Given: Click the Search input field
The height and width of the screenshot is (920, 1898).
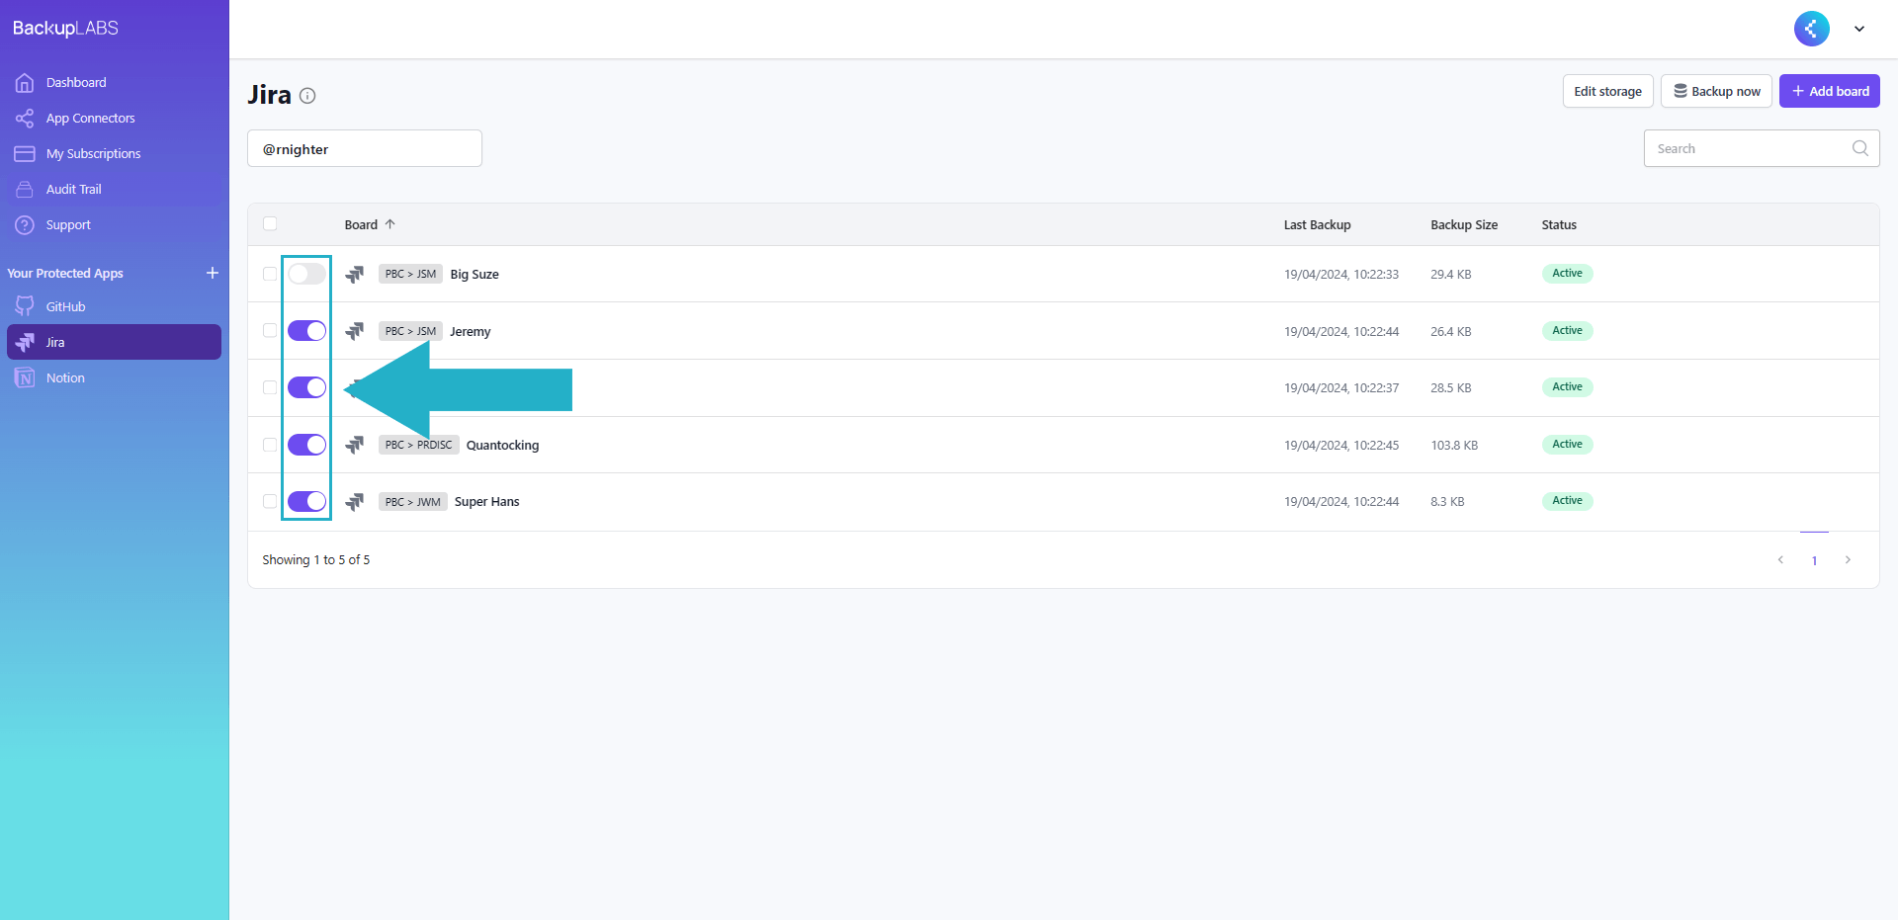Looking at the screenshot, I should pos(1762,148).
